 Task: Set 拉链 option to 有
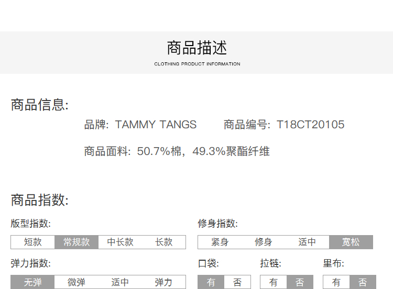coord(274,282)
